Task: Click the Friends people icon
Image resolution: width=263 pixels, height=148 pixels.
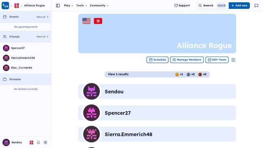Action: coord(5,37)
